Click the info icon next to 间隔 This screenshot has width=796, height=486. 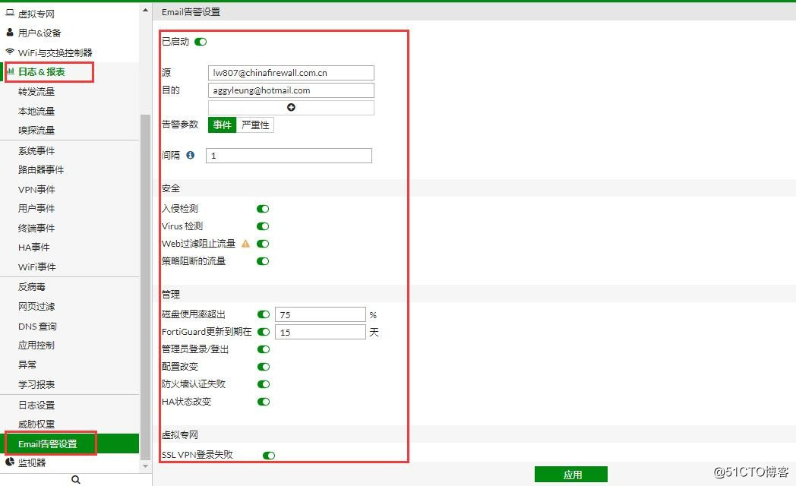pyautogui.click(x=191, y=155)
